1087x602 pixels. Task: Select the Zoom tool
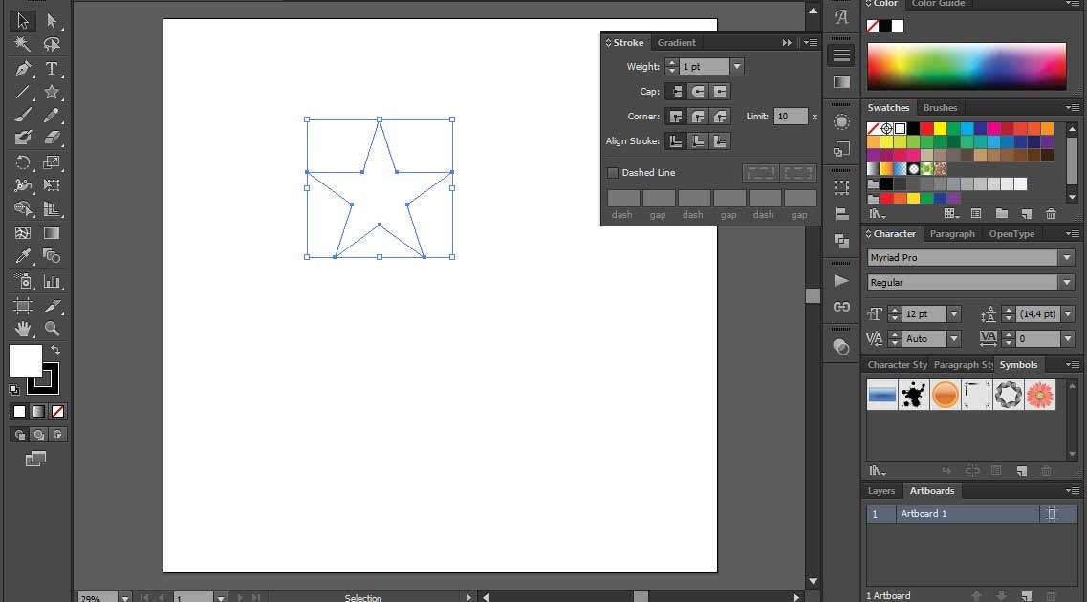point(52,328)
